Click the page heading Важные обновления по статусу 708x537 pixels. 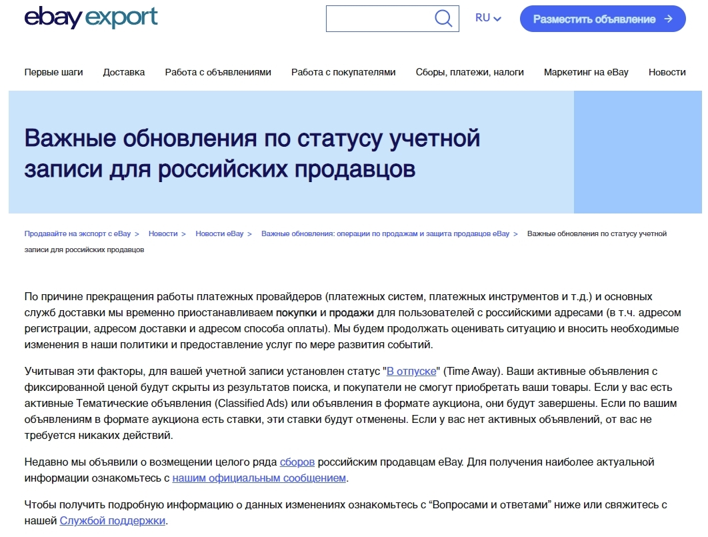click(x=252, y=153)
